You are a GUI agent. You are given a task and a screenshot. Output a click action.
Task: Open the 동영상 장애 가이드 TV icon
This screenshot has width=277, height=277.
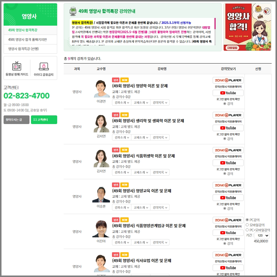point(17,66)
